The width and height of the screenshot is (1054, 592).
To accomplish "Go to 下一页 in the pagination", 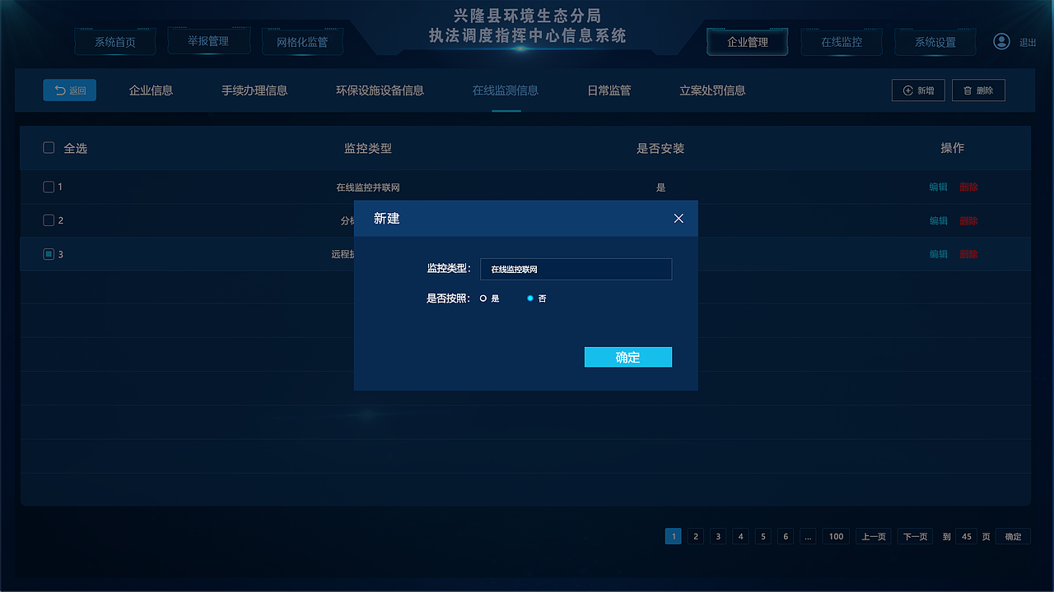I will point(914,536).
